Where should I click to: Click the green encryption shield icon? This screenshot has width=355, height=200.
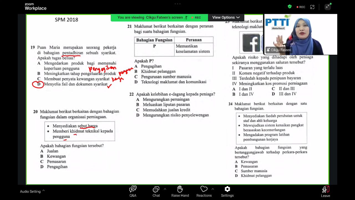(x=290, y=7)
